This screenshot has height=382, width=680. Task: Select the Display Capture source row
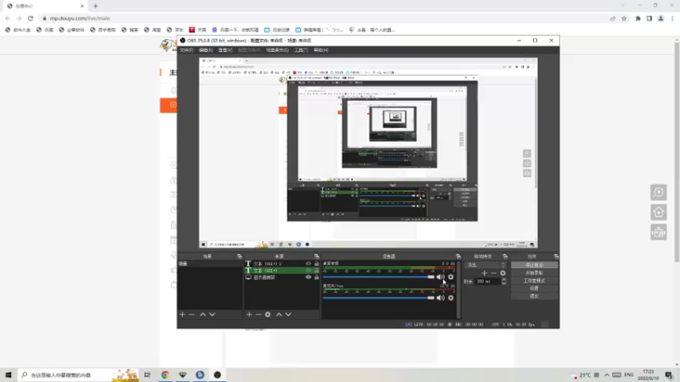pos(282,278)
